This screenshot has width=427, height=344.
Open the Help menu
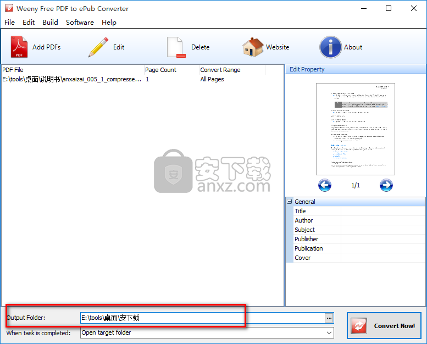pyautogui.click(x=109, y=23)
